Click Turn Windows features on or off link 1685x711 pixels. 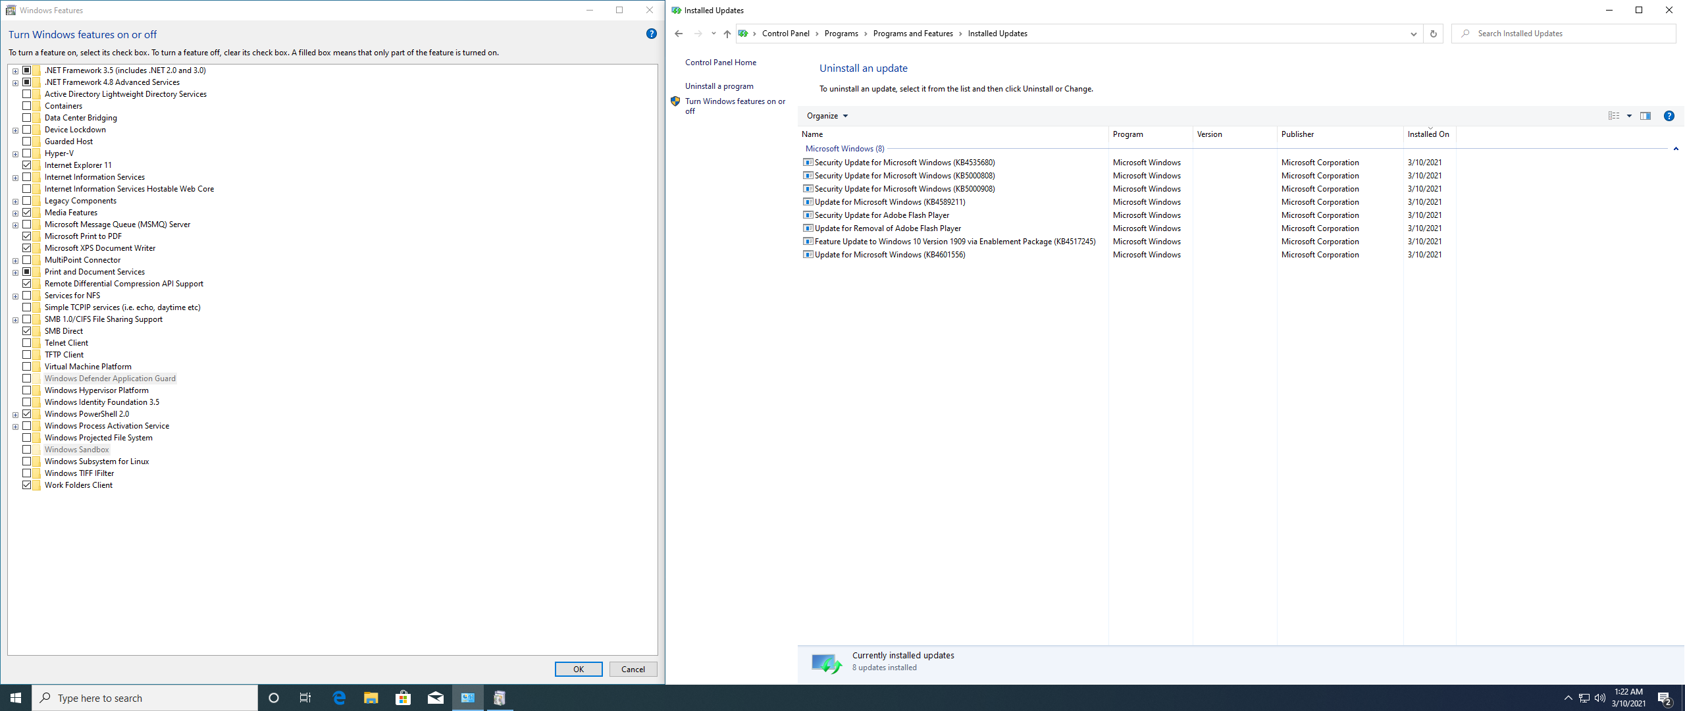coord(735,106)
